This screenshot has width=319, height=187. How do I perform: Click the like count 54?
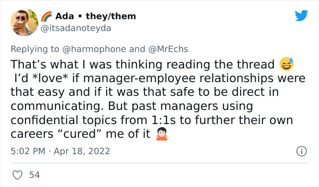34,175
